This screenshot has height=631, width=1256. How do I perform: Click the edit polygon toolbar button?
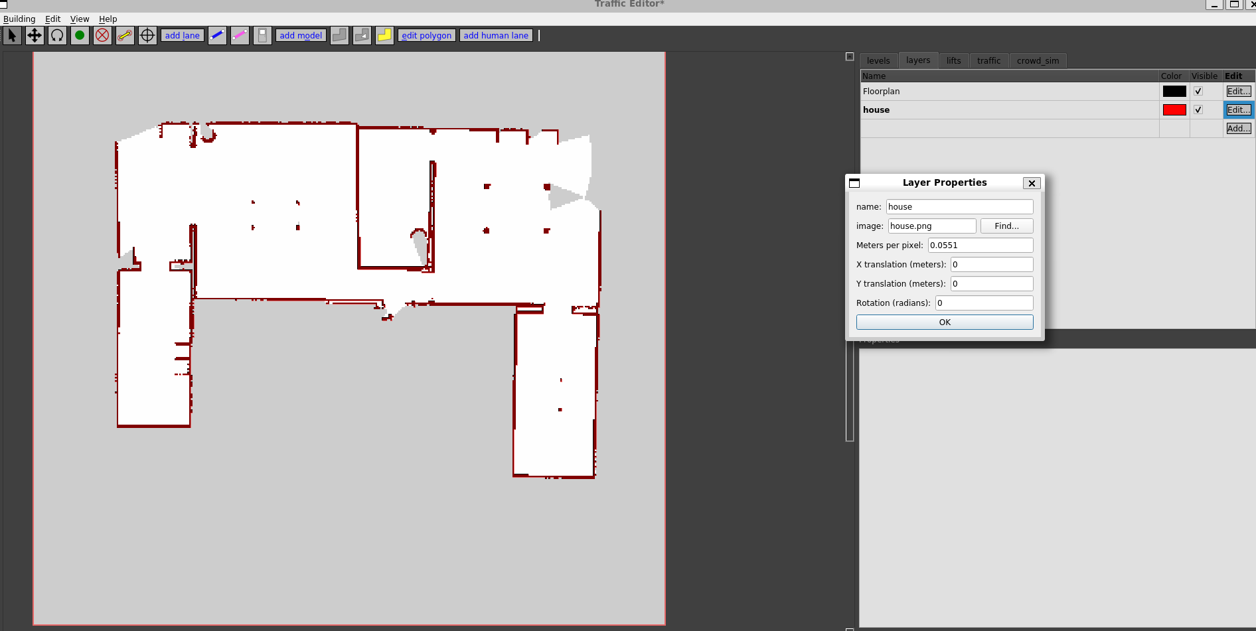(427, 35)
